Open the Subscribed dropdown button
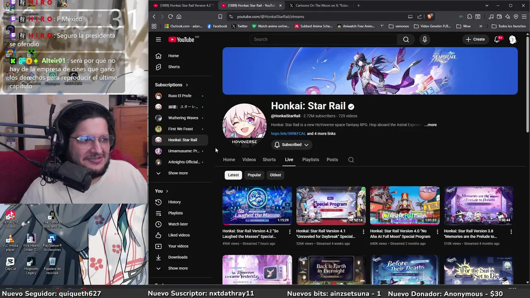The height and width of the screenshot is (298, 530). tap(291, 145)
